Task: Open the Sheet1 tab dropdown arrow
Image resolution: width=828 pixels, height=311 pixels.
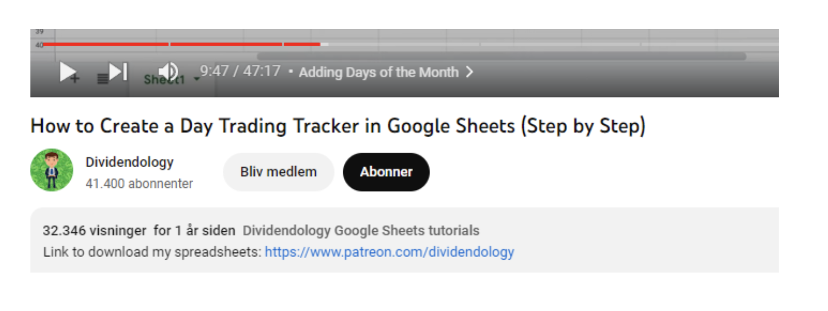Action: point(197,79)
